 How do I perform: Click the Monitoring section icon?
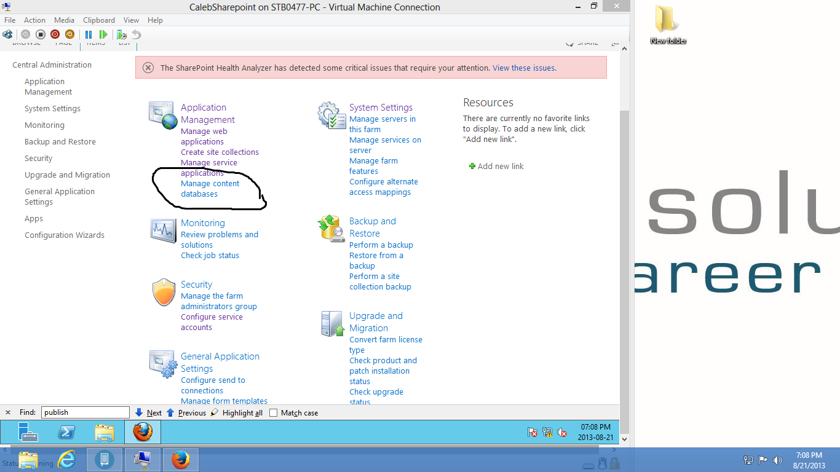[x=163, y=230]
